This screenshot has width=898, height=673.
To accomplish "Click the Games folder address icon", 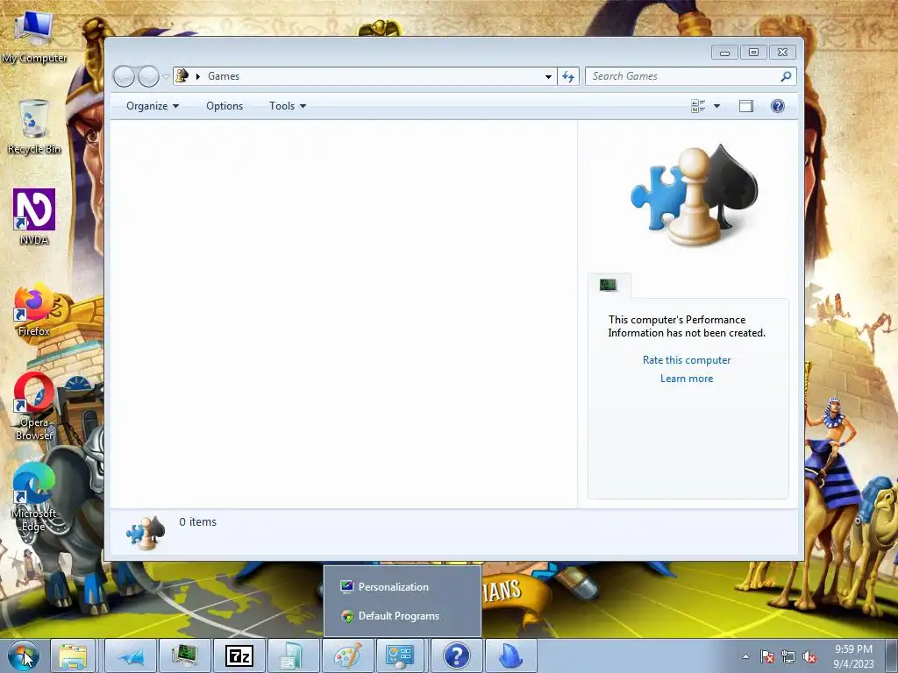I will pyautogui.click(x=182, y=75).
